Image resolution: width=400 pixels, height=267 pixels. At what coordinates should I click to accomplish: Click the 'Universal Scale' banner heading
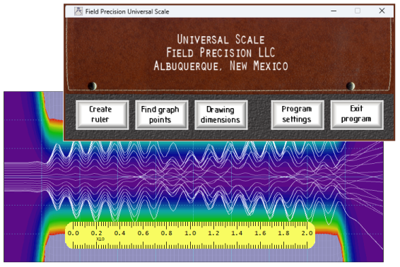point(221,40)
